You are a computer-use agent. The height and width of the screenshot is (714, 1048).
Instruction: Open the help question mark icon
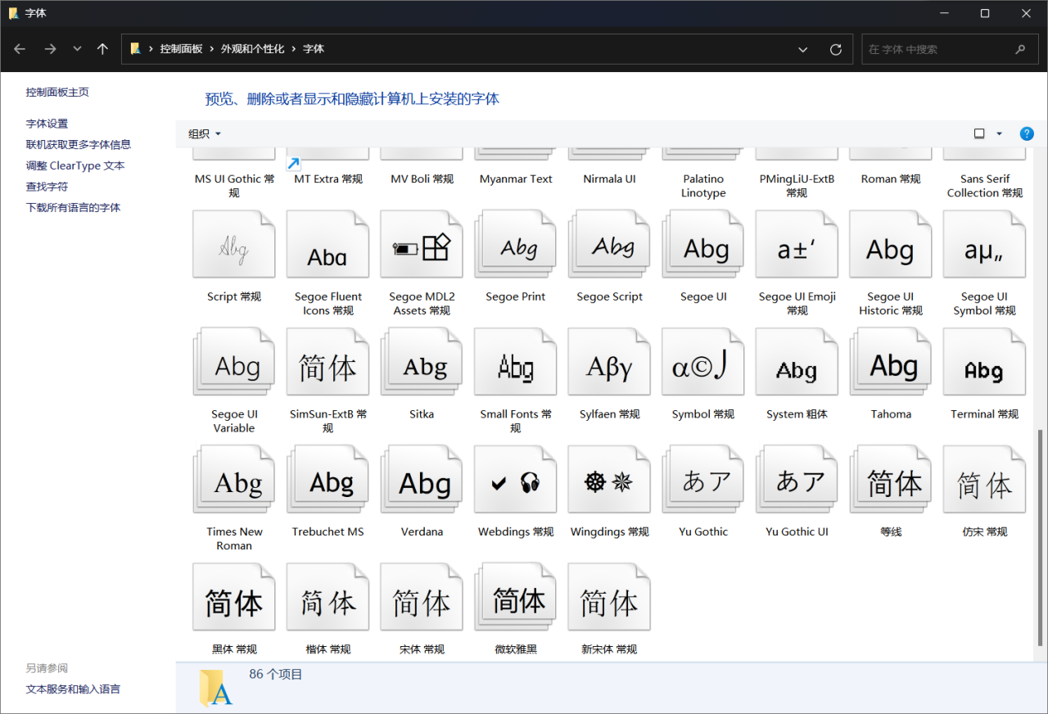coord(1026,133)
